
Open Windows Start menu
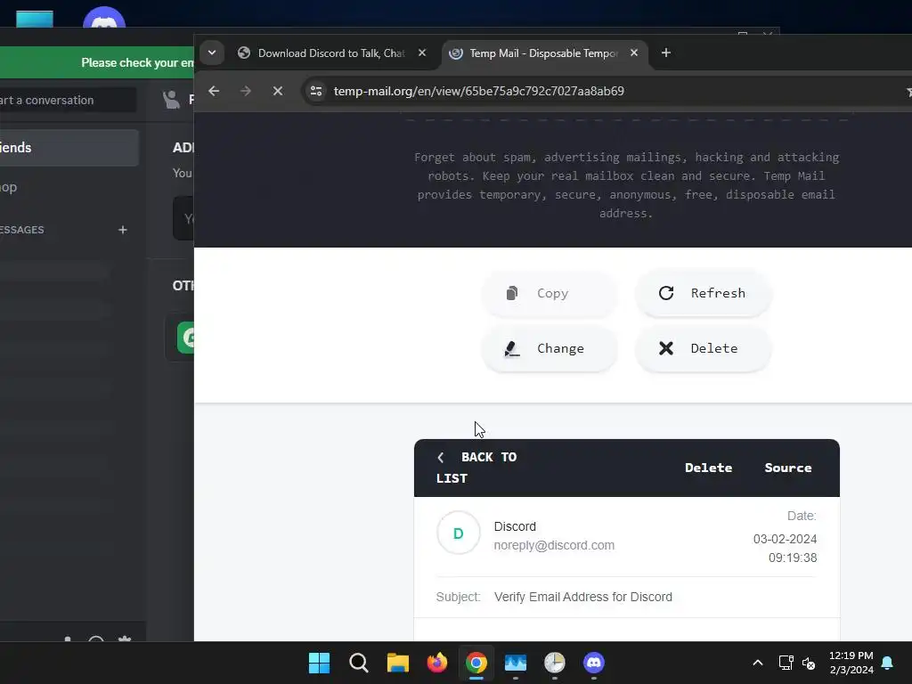coord(319,663)
